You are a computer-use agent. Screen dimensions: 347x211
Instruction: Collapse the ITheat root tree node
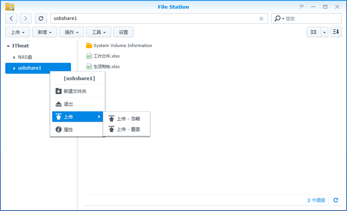(x=8, y=46)
